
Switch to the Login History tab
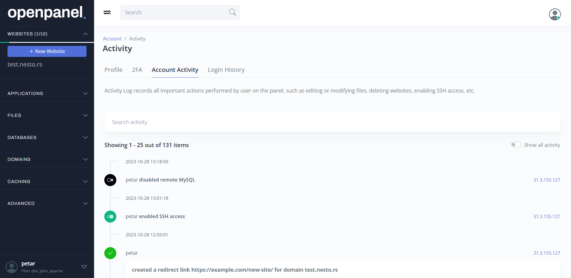tap(226, 70)
